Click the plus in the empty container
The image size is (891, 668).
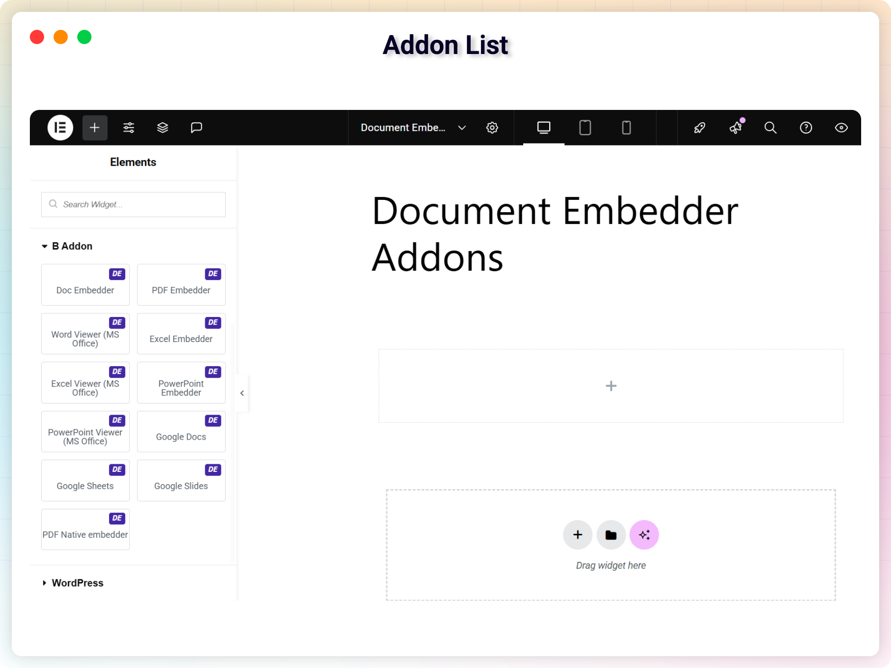point(611,386)
